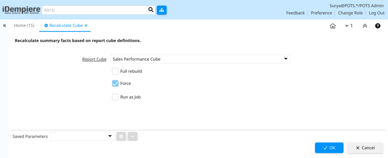Screen dimensions: 388x158
Task: Go to home via house icon
Action: pos(333,26)
